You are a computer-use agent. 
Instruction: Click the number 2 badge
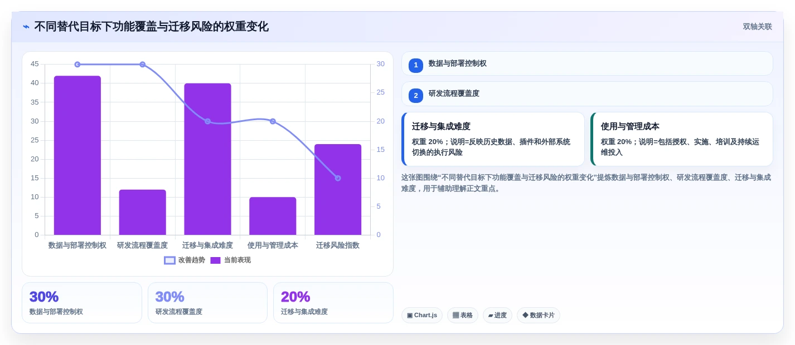coord(416,96)
